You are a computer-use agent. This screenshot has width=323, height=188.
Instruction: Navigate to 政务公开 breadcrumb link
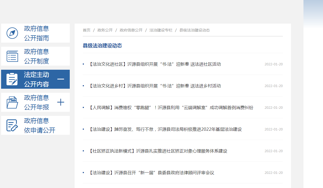click(105, 30)
